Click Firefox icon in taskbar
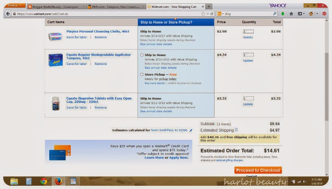This screenshot has height=189, width=332. 59,181
